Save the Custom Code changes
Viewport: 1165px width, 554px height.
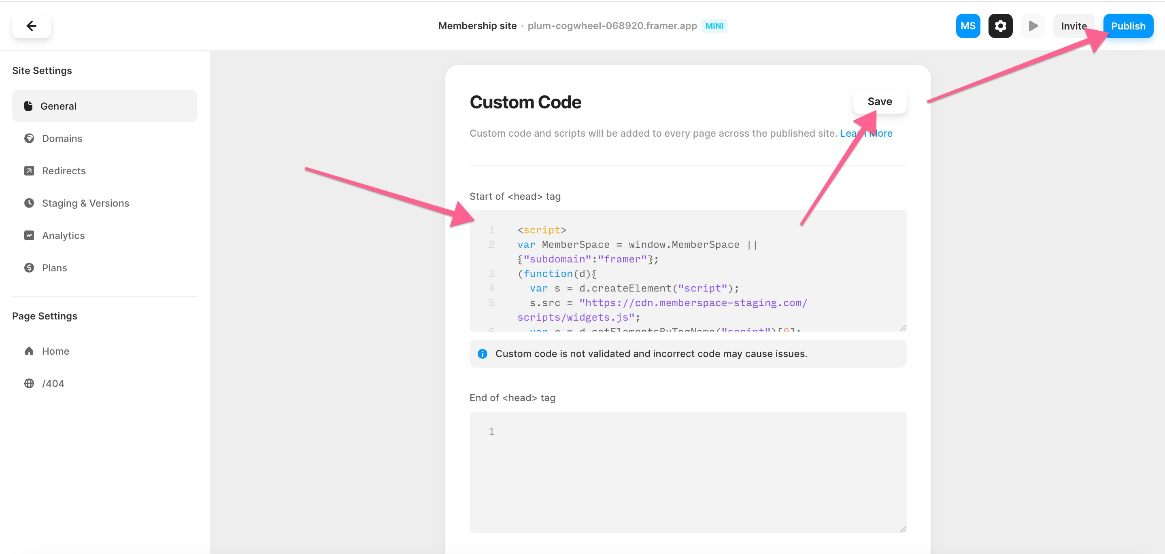click(879, 101)
